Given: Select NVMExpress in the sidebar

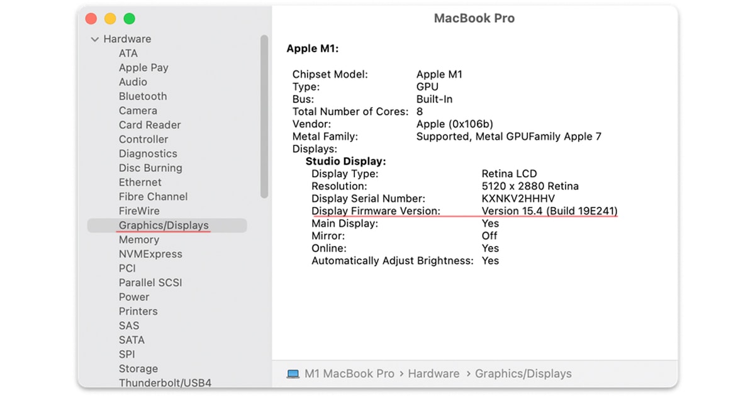Looking at the screenshot, I should pos(150,255).
